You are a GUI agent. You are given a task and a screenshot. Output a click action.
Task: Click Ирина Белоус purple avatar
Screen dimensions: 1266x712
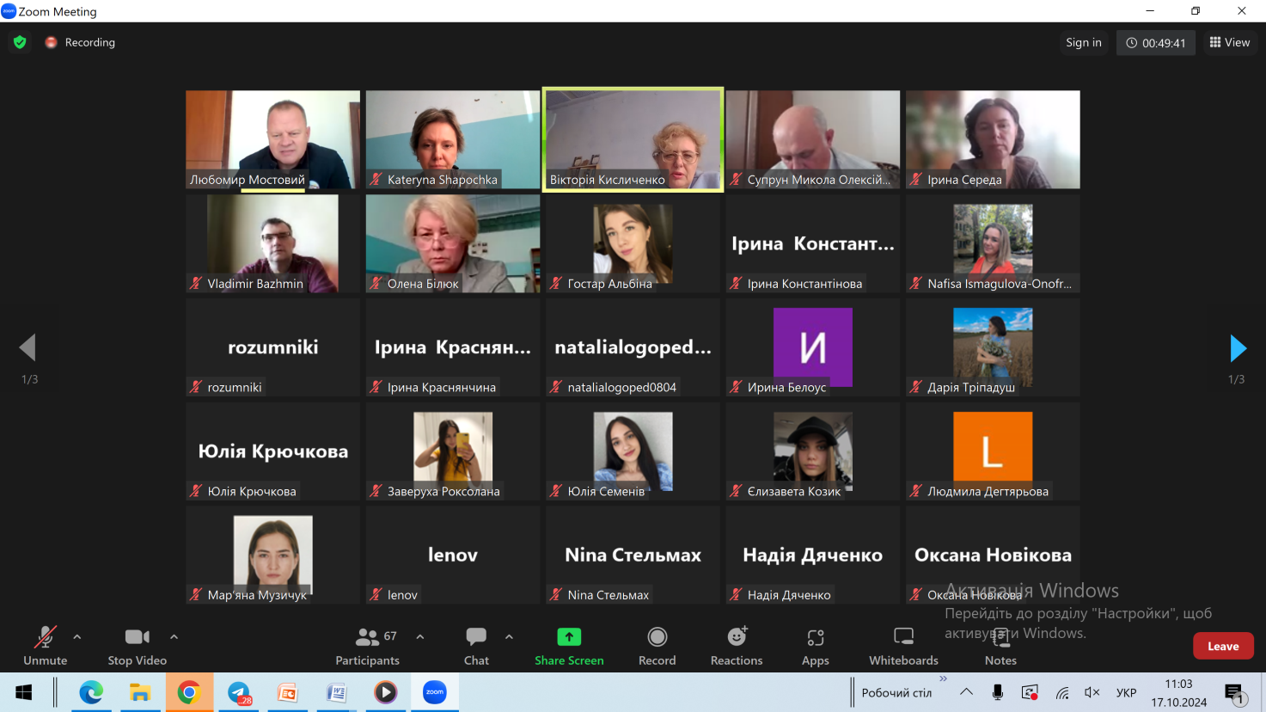point(813,347)
